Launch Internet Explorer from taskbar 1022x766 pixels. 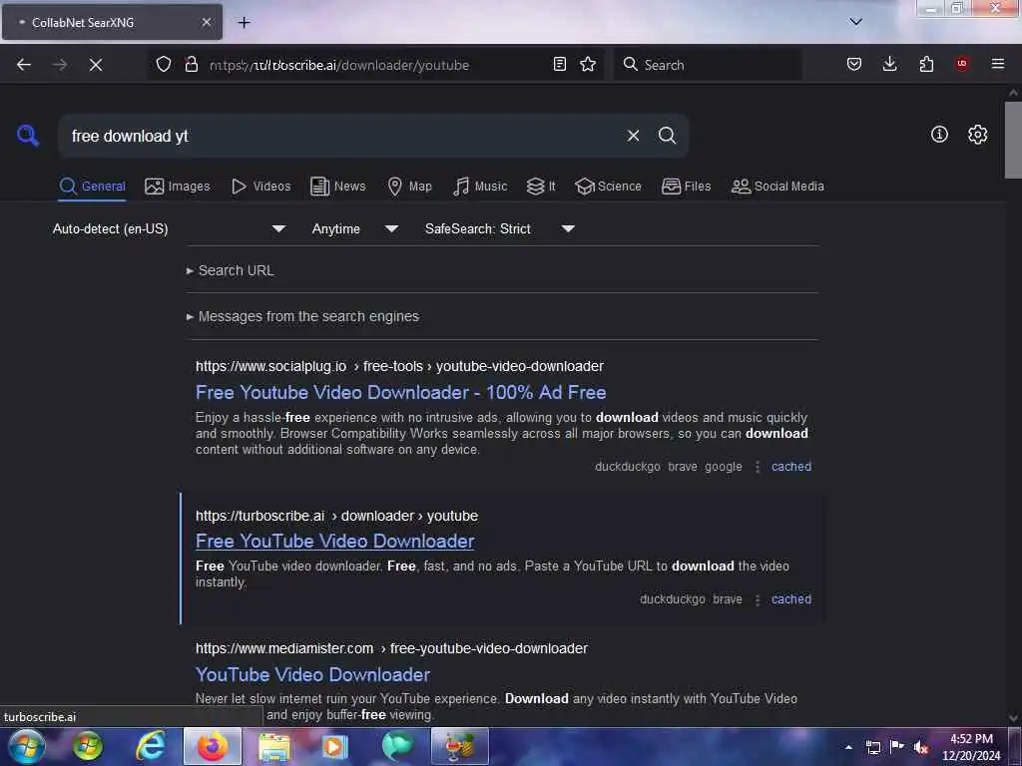click(x=150, y=746)
